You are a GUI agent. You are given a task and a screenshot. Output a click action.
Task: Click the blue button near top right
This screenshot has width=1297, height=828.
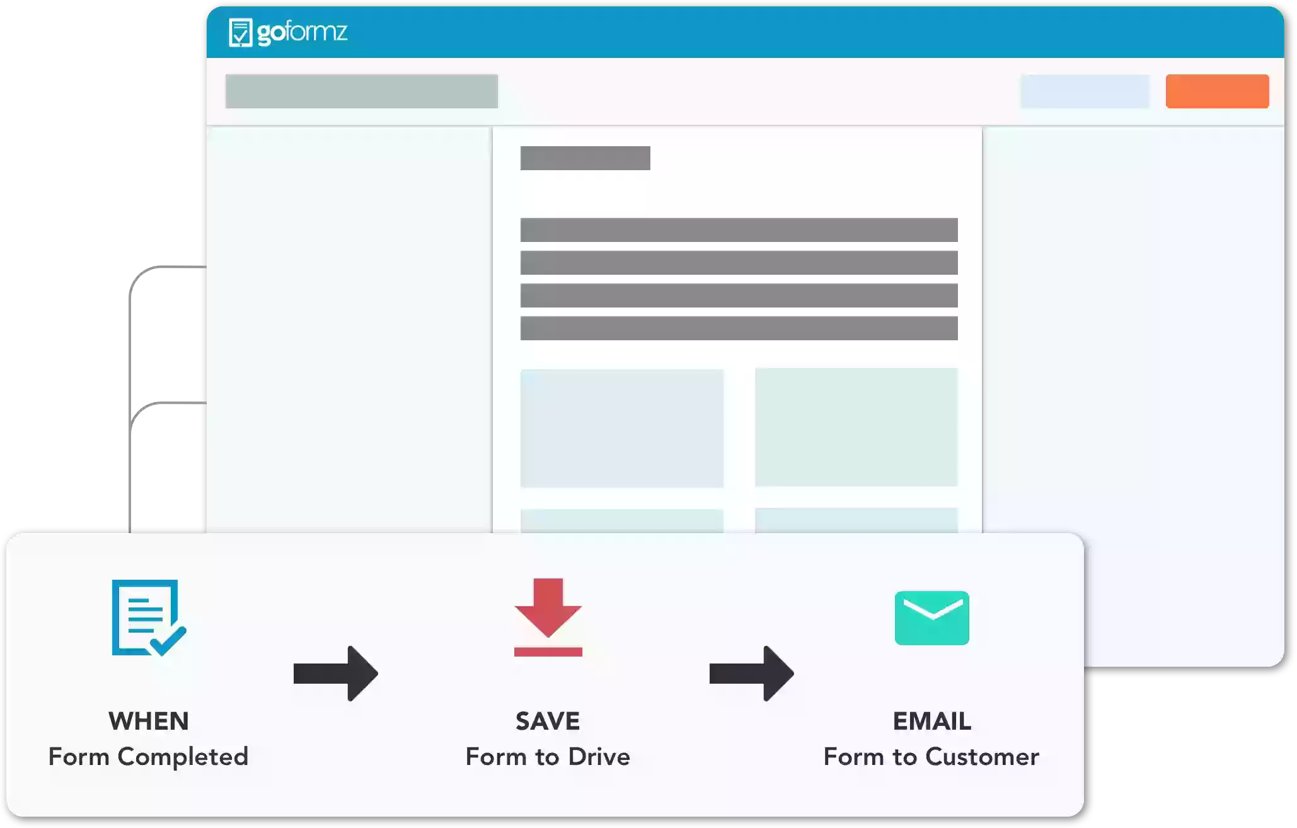click(x=1084, y=92)
